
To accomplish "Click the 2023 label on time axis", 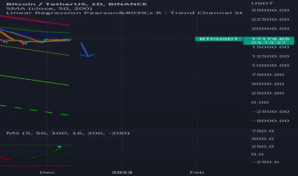I will pyautogui.click(x=122, y=172).
